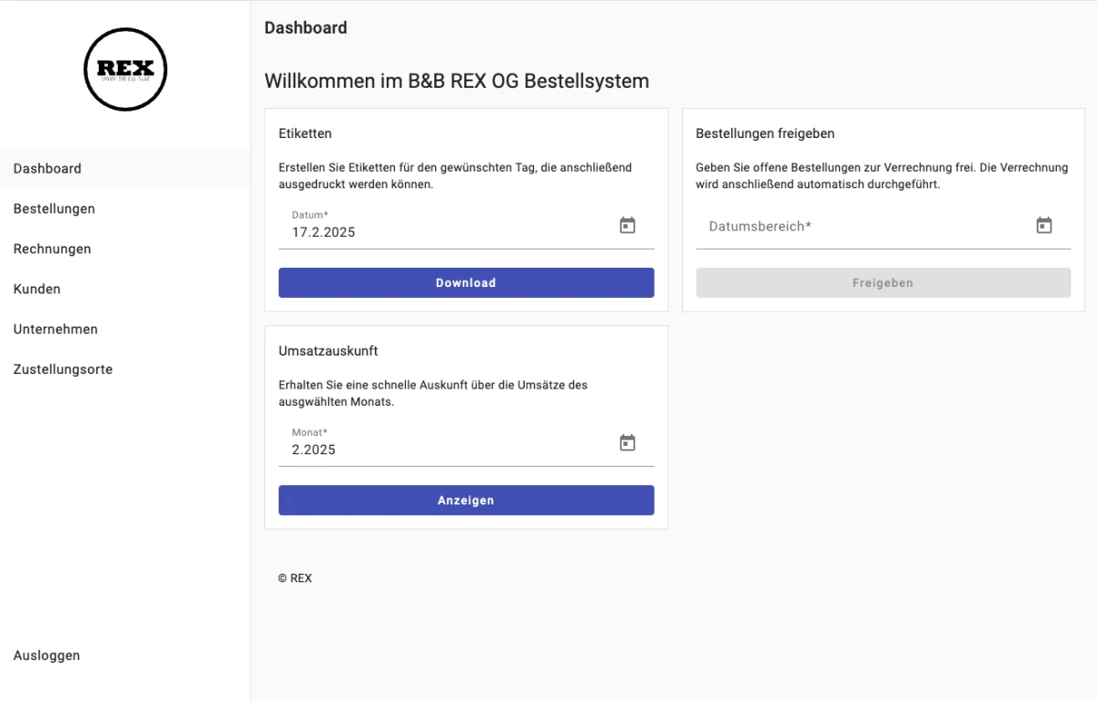Select Dashboard in the navigation
Image resolution: width=1097 pixels, height=701 pixels.
[x=47, y=168]
